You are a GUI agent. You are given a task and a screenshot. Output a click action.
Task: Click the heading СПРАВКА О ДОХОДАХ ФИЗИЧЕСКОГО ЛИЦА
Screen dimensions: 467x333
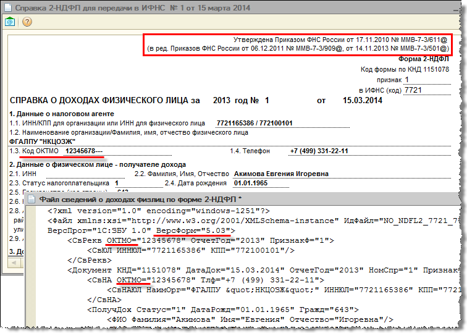pos(99,100)
